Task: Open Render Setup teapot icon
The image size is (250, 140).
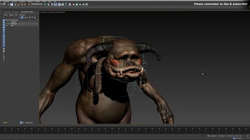Action: pos(74,4)
